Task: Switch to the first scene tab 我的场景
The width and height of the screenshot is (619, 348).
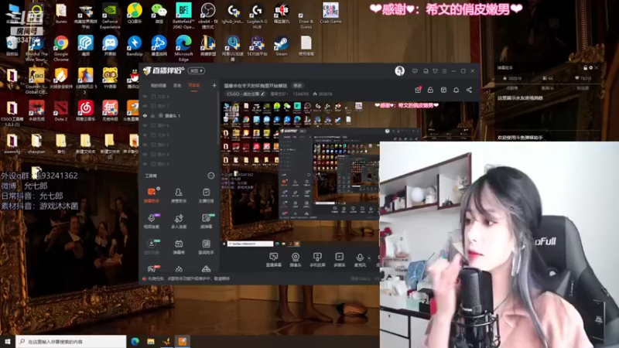Action: click(159, 85)
